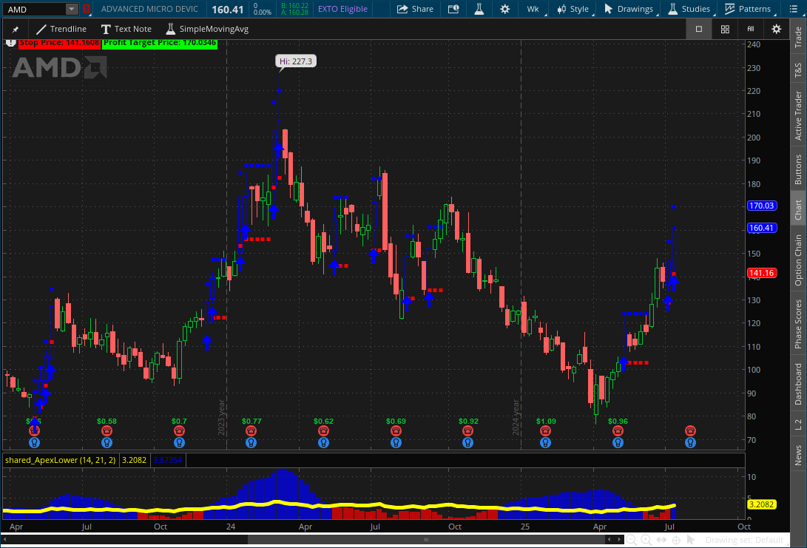Click the lightbulb icon under $0.92
Screen dimensions: 807x548
click(x=467, y=442)
